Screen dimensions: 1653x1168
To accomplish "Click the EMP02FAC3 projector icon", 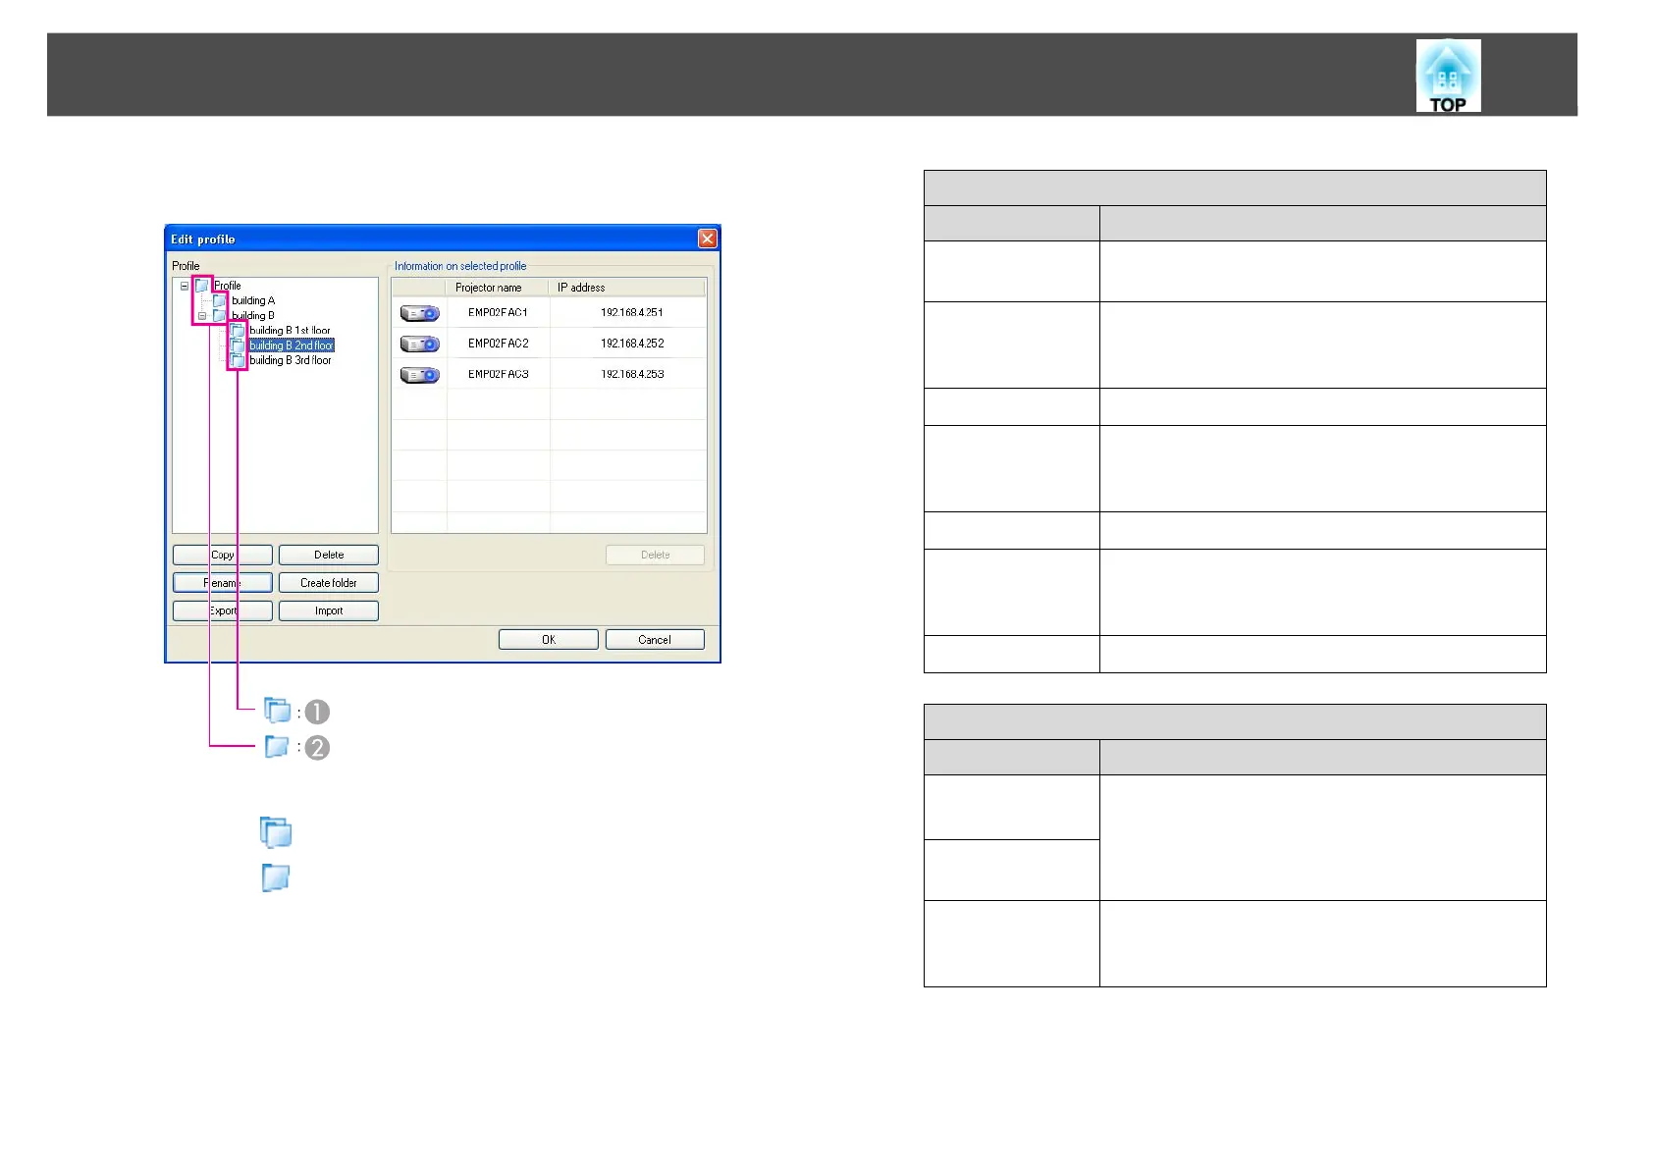I will (x=419, y=375).
